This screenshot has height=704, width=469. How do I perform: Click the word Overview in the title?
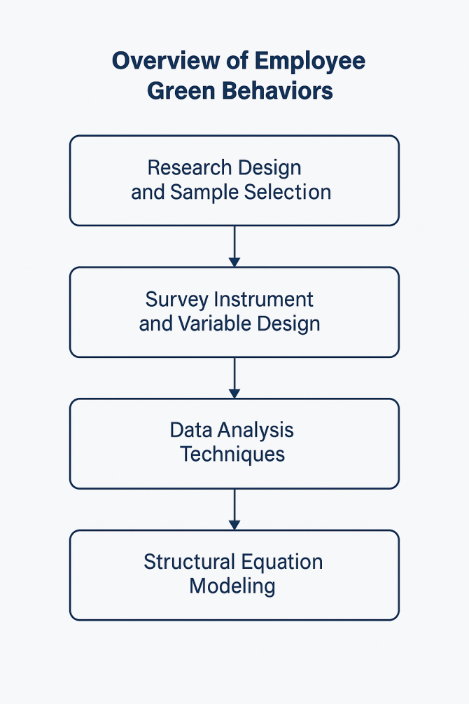click(x=166, y=60)
